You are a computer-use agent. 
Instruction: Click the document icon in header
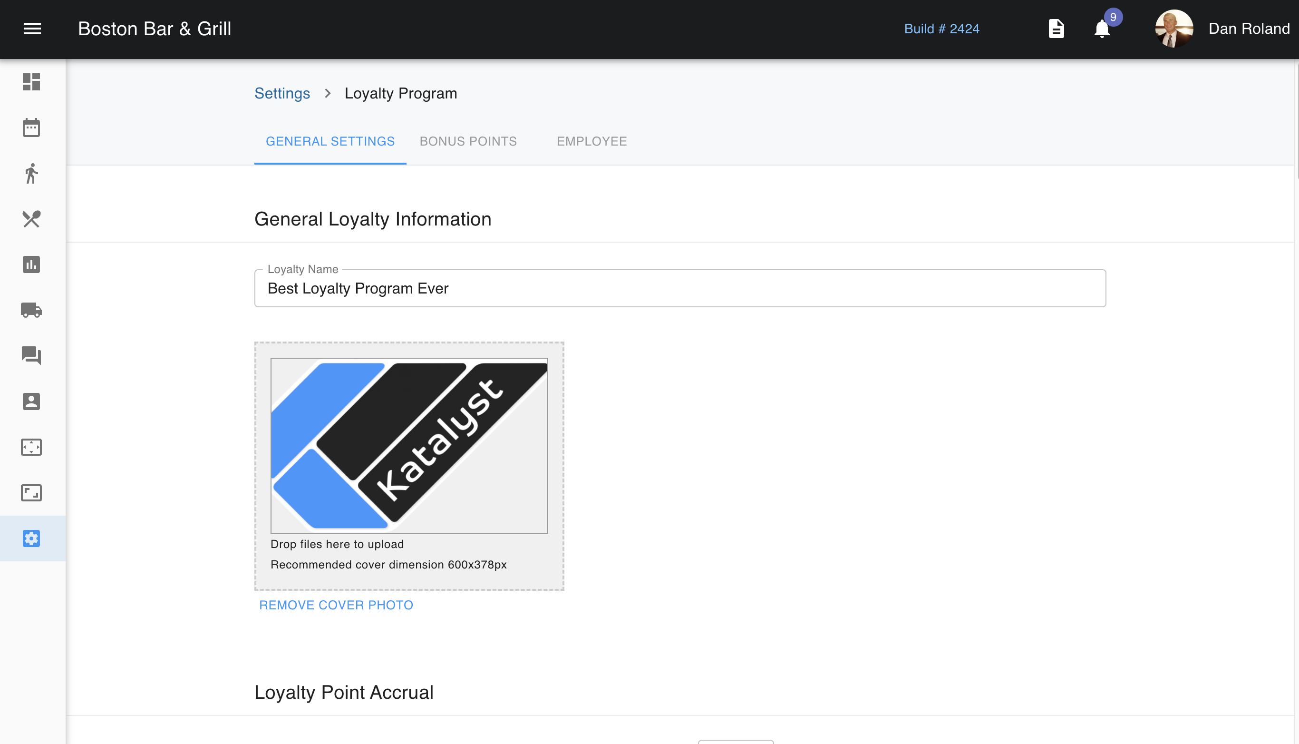coord(1056,29)
